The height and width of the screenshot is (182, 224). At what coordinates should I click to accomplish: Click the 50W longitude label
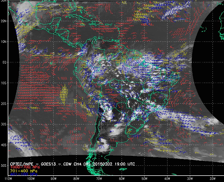click(x=145, y=179)
